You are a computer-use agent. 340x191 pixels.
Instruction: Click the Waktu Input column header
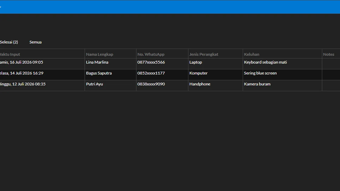[10, 54]
